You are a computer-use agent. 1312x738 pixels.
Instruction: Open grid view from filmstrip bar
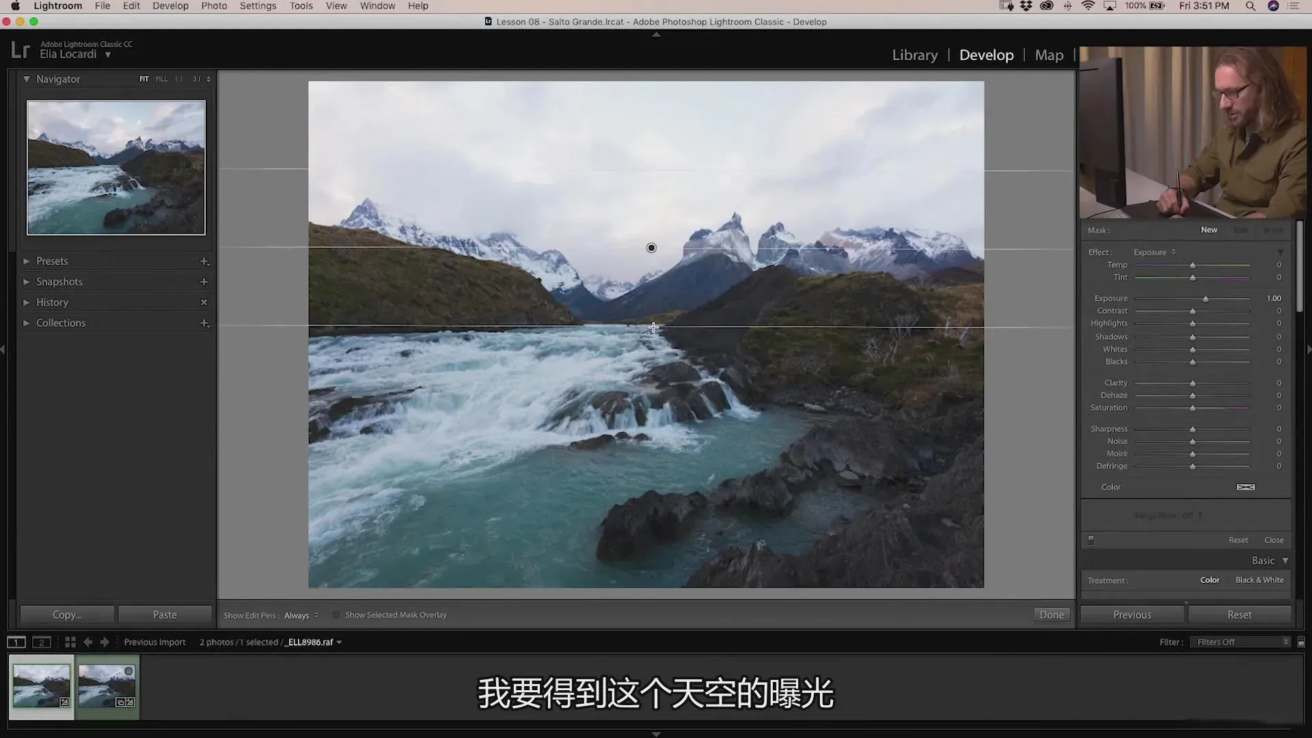point(70,642)
